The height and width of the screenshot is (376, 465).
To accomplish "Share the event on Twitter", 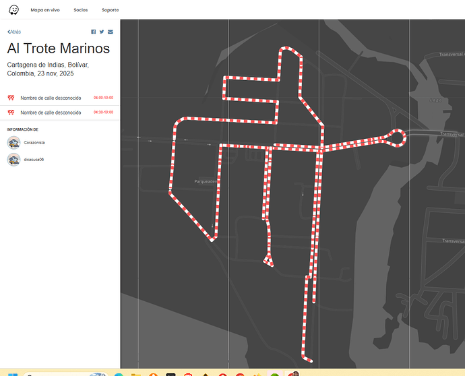I will pos(102,32).
